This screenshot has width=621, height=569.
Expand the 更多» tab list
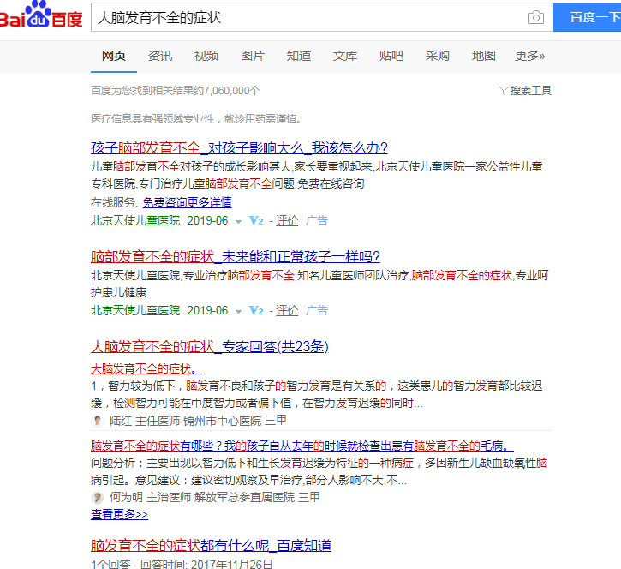(529, 56)
